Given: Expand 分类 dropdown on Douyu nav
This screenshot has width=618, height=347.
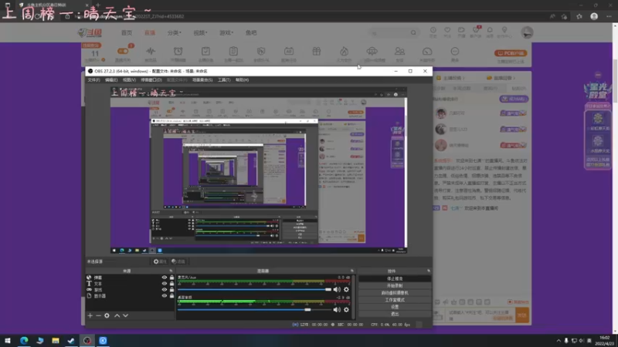Looking at the screenshot, I should (174, 32).
